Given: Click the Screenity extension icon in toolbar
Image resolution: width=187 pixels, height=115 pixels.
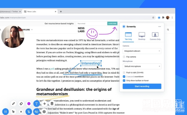Looking at the screenshot, I should pyautogui.click(x=159, y=18).
